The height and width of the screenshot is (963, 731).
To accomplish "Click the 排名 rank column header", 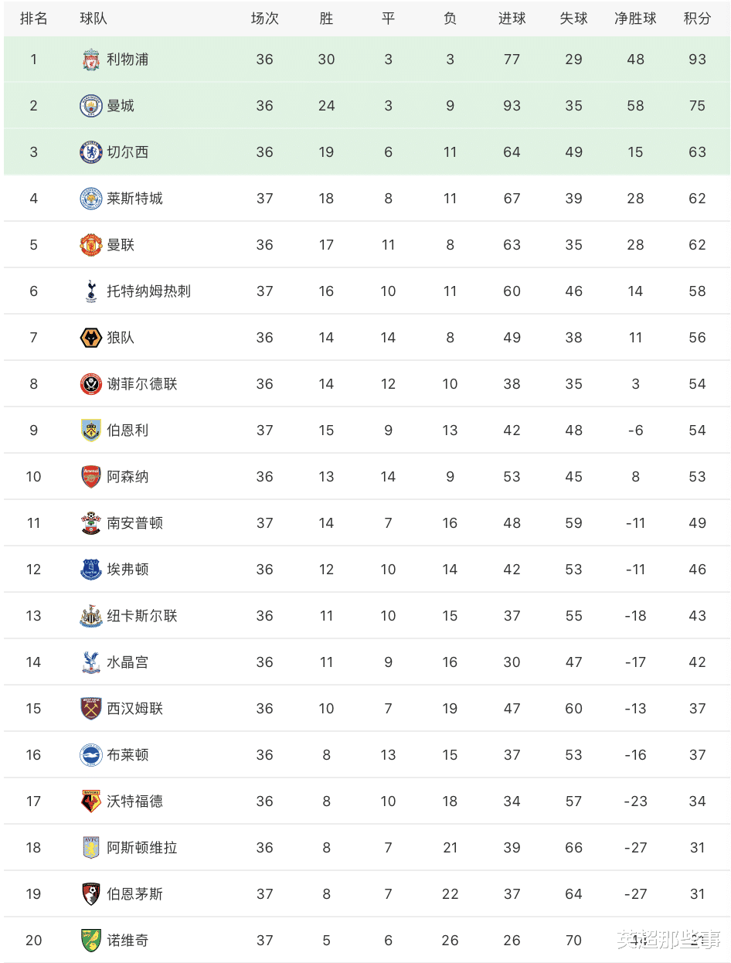I will click(x=33, y=19).
